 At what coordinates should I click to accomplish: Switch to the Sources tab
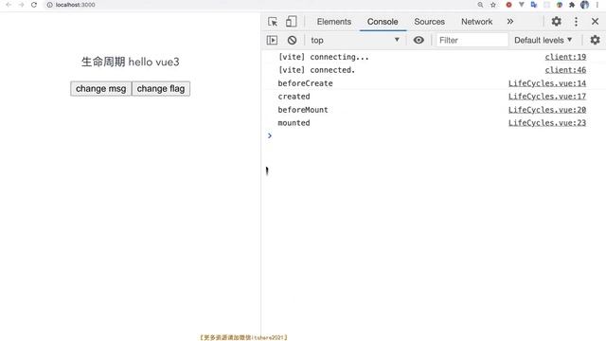429,22
